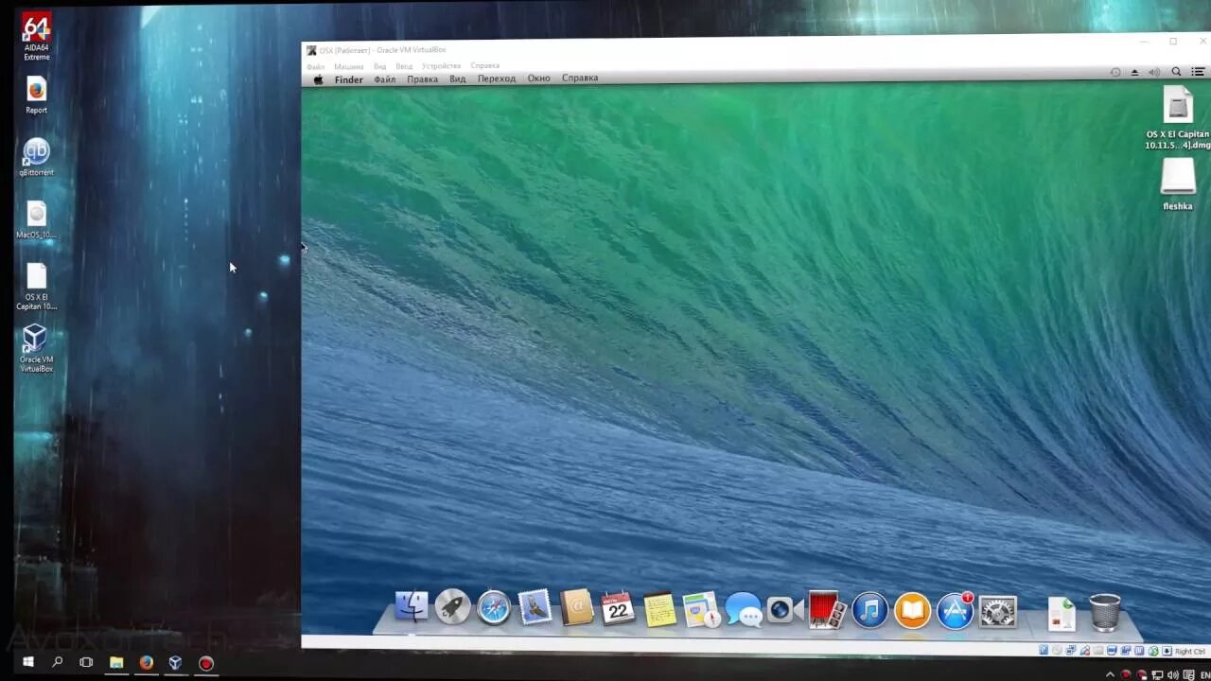Open Ввод menu in VirtualBox window

[404, 66]
